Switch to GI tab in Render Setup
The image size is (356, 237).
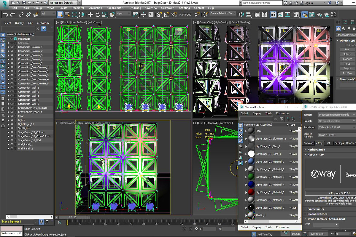coord(328,143)
